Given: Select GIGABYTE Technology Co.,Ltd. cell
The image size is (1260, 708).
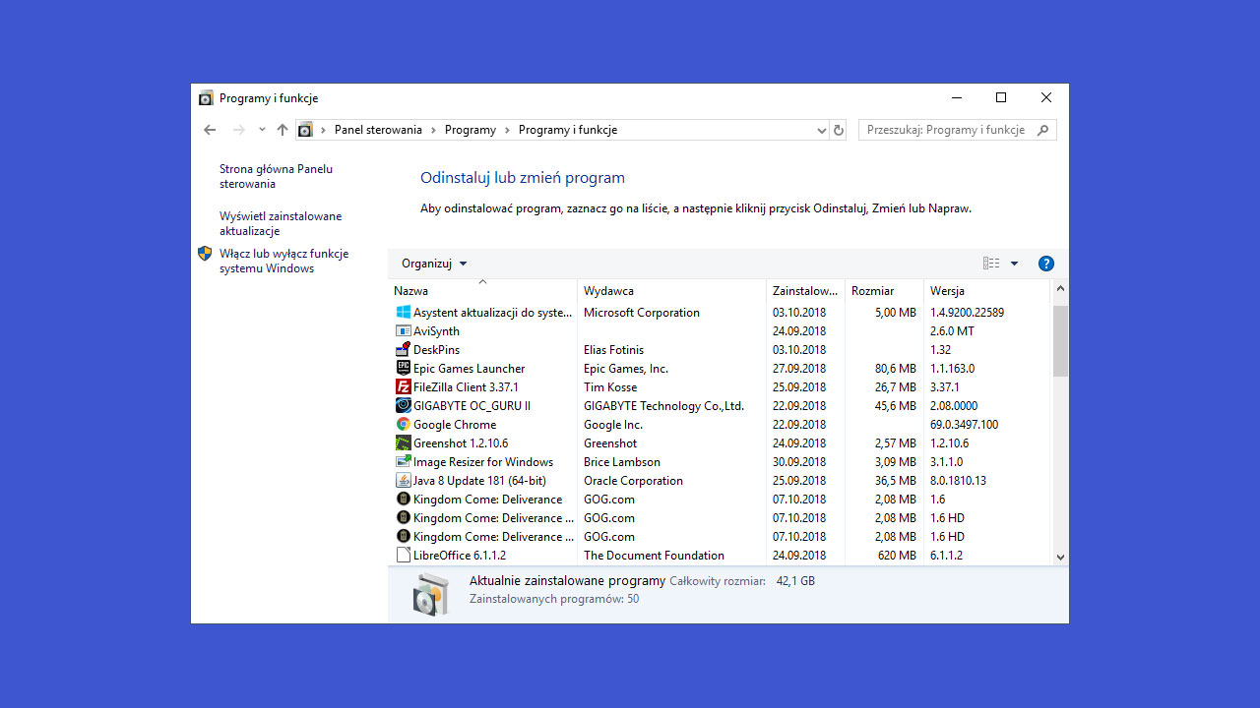Looking at the screenshot, I should (x=663, y=406).
